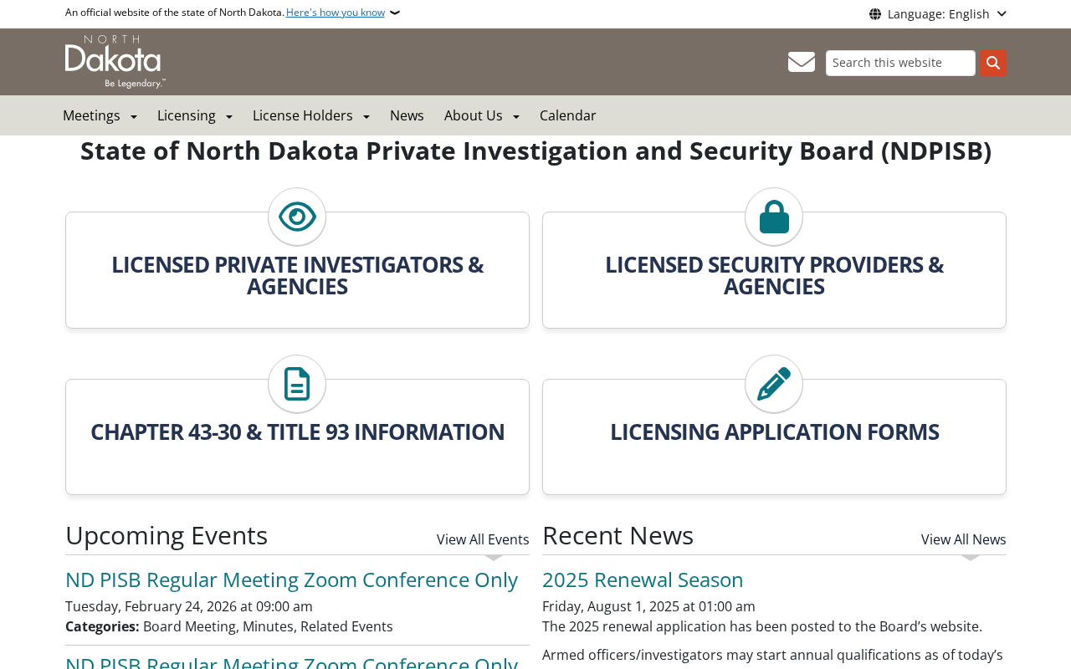Expand the License Holders menu
The height and width of the screenshot is (669, 1071).
click(x=310, y=115)
